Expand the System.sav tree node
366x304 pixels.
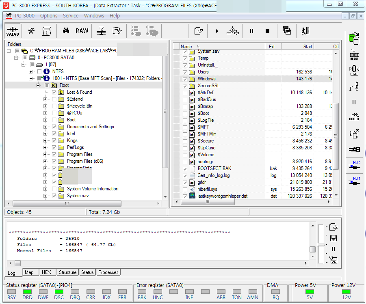click(x=45, y=196)
